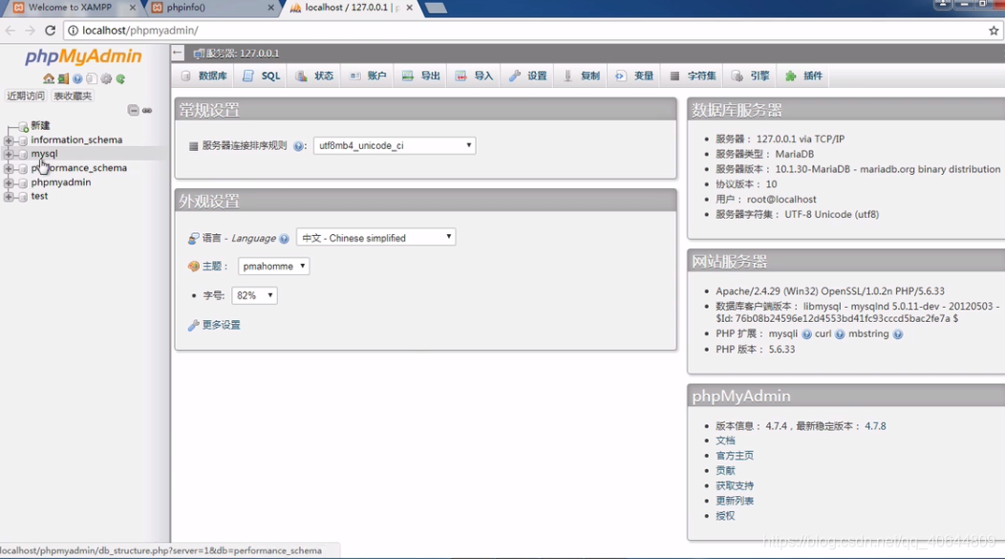The width and height of the screenshot is (1005, 559).
Task: Collapse all navigation tree nodes
Action: pos(133,110)
